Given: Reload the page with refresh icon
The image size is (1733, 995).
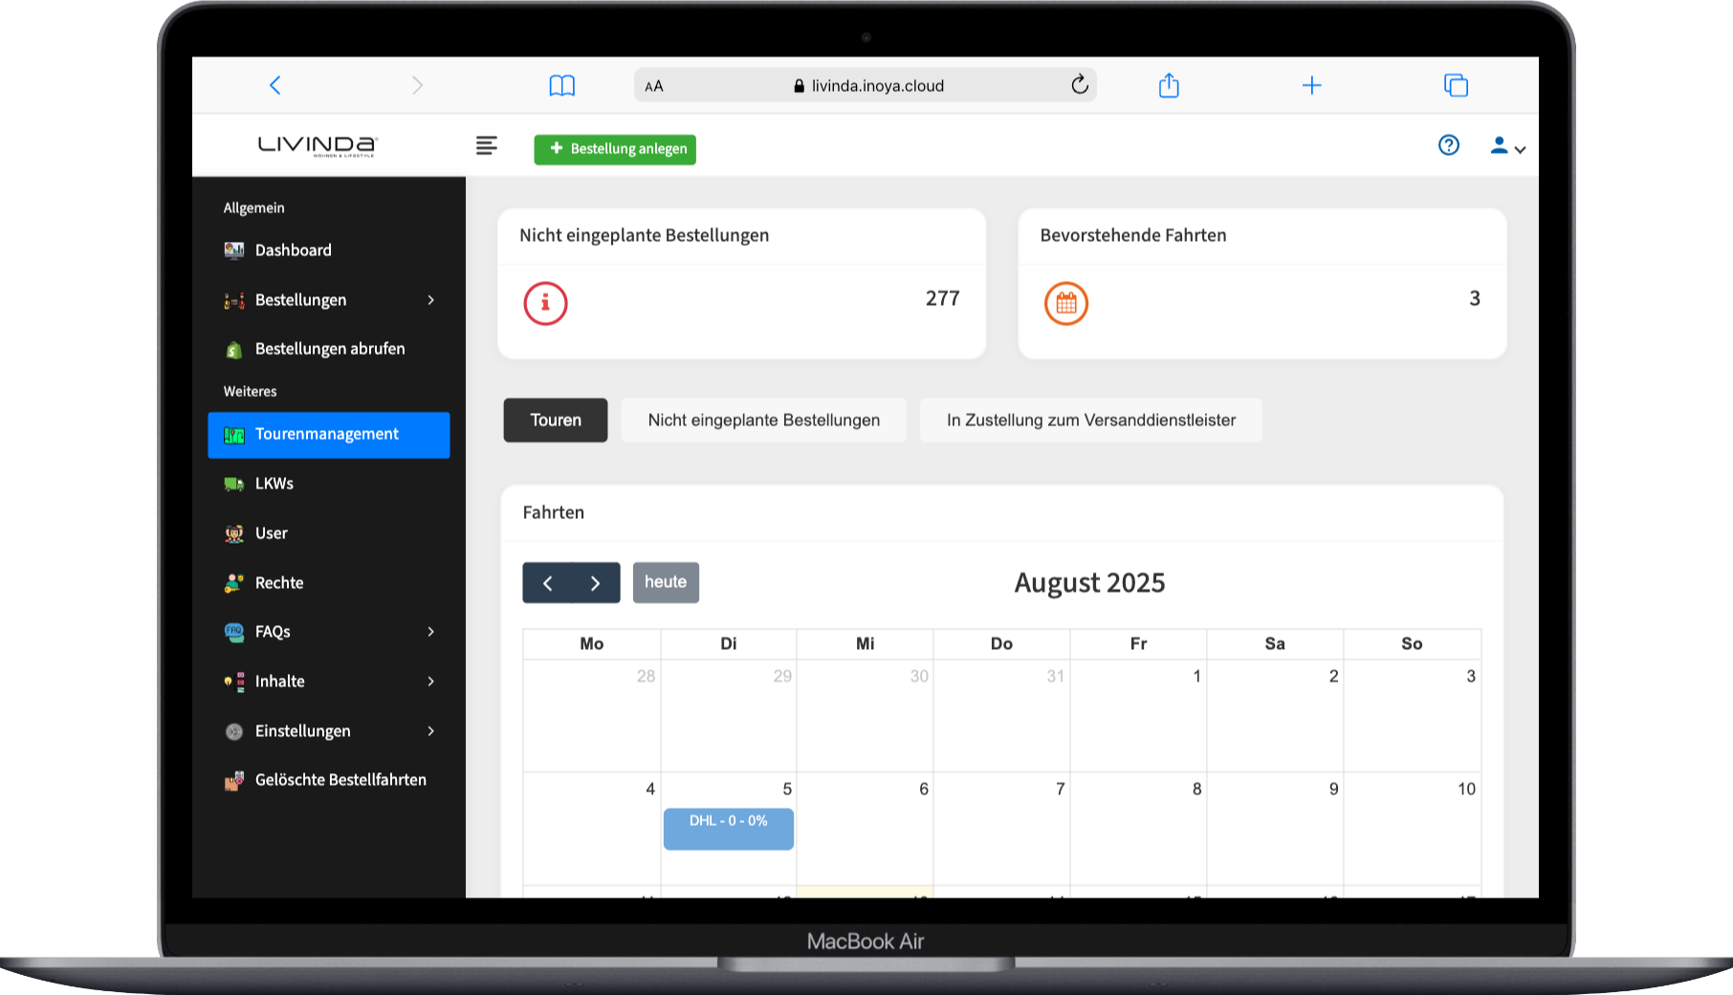Looking at the screenshot, I should [x=1080, y=85].
